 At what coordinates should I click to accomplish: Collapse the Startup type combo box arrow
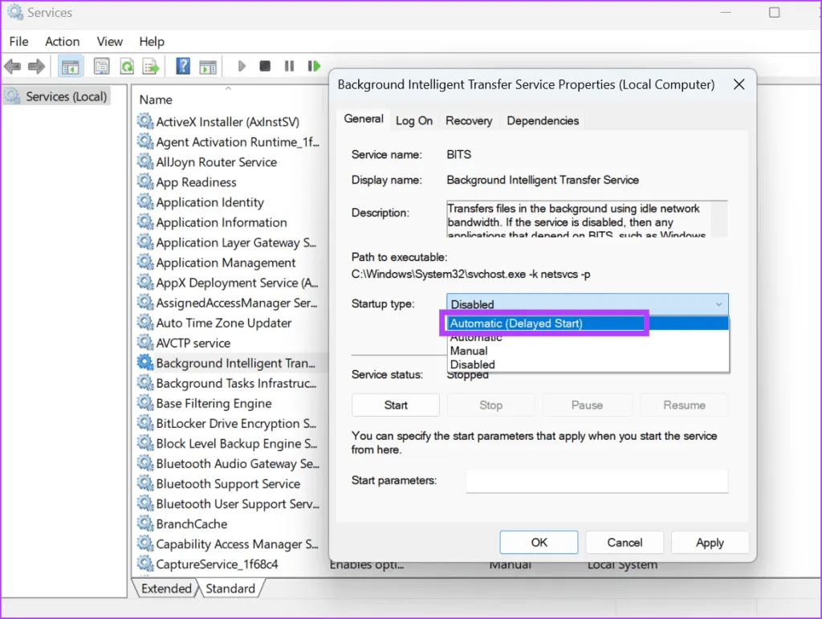click(x=718, y=304)
